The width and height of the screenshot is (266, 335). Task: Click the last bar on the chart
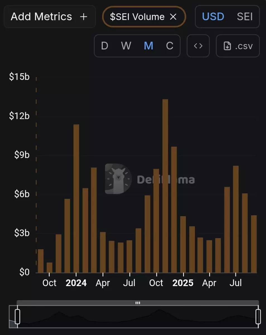(x=254, y=244)
